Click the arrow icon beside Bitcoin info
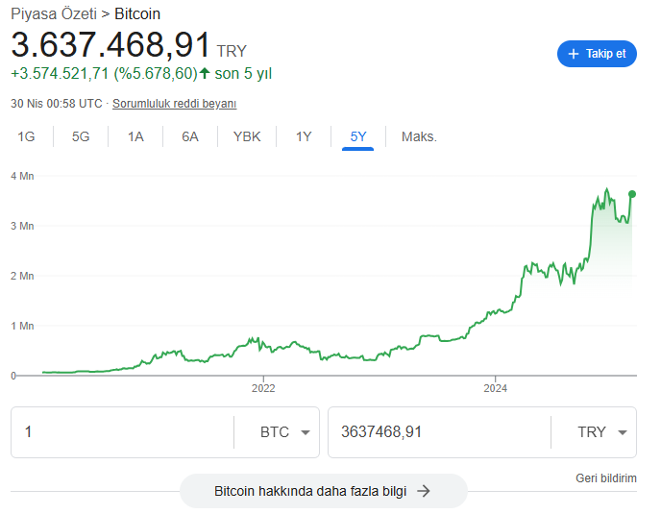Viewport: 661px width, 514px height. click(423, 491)
